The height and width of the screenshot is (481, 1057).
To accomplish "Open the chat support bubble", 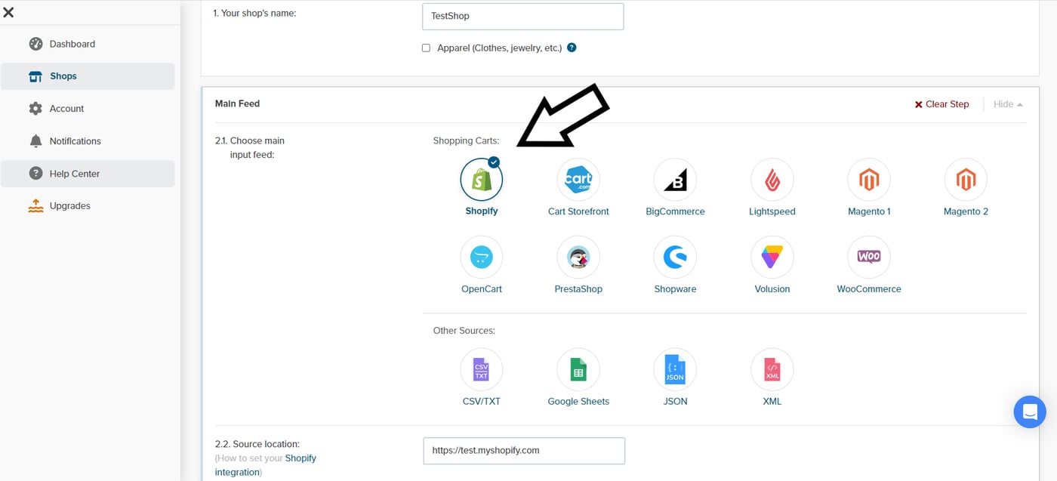I will pos(1030,412).
